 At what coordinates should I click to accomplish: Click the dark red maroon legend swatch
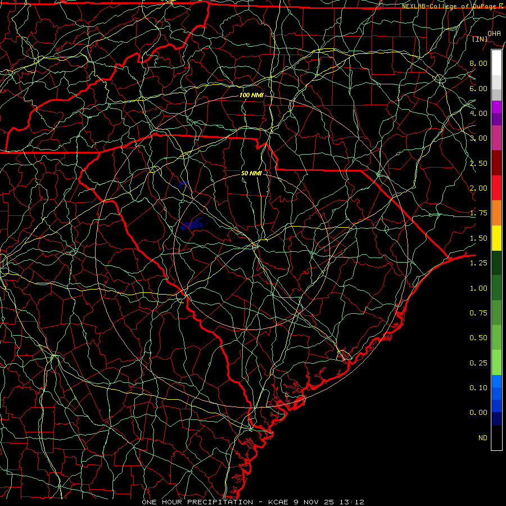point(496,163)
